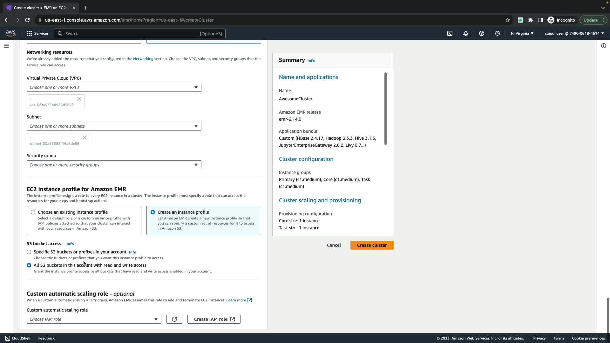Click the help question mark icon
This screenshot has height=343, width=610.
coord(482,33)
